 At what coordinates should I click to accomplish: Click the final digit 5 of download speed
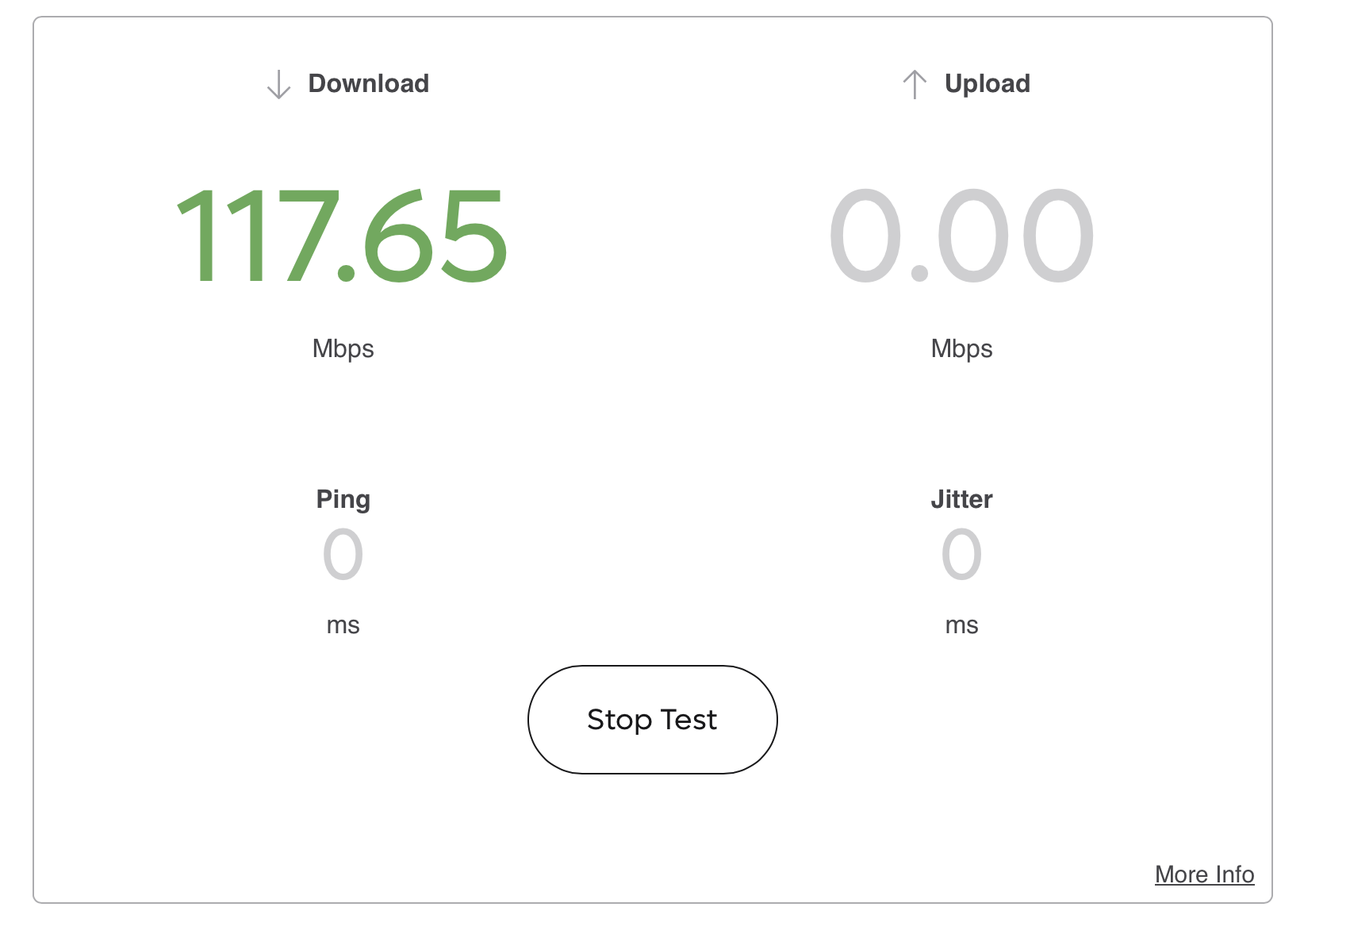point(474,236)
